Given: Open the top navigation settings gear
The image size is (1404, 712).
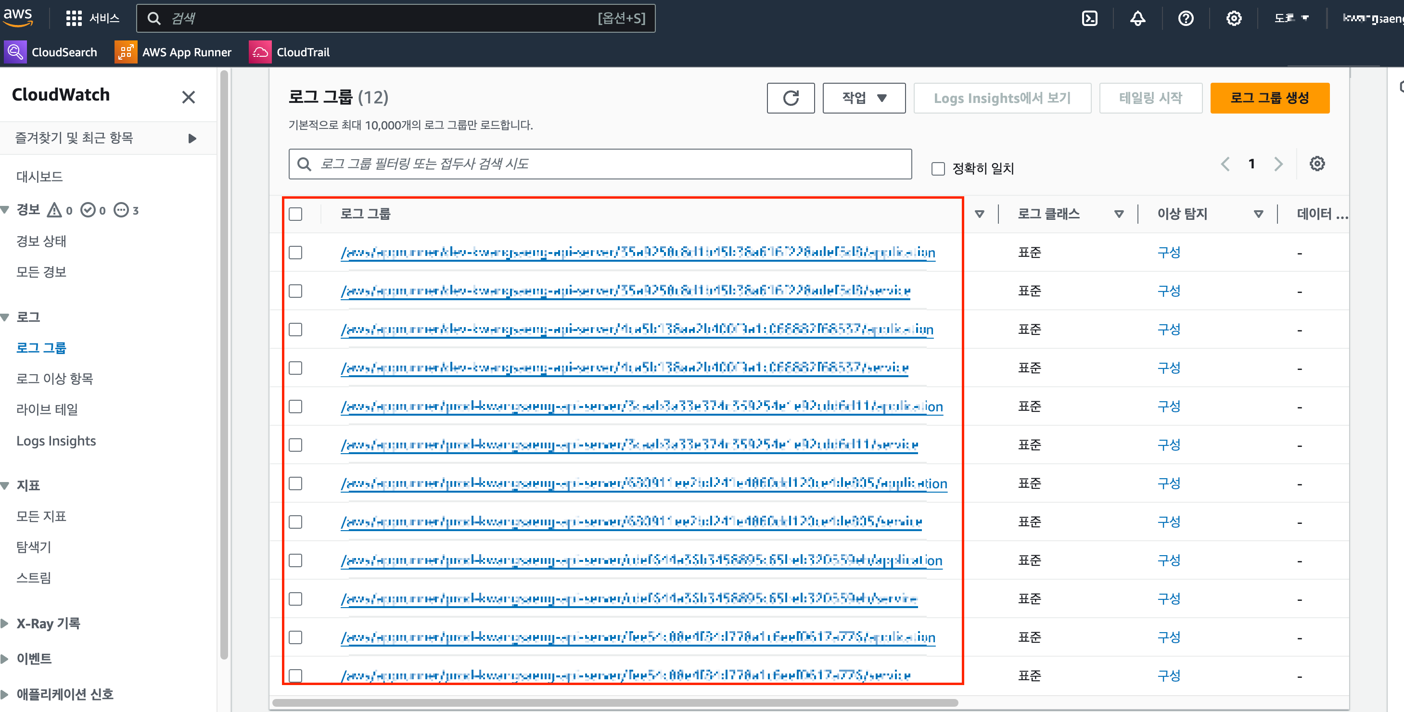Looking at the screenshot, I should tap(1233, 19).
